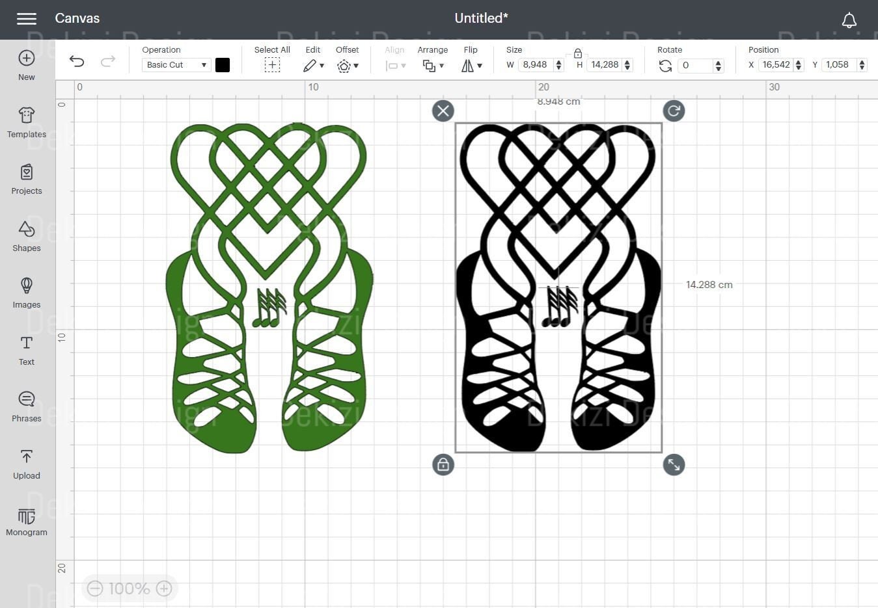Click the Height size field
The height and width of the screenshot is (608, 878).
tap(605, 65)
